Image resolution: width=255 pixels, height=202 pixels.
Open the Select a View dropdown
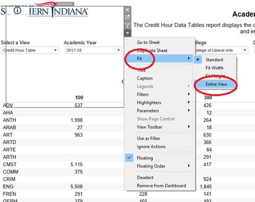click(31, 50)
